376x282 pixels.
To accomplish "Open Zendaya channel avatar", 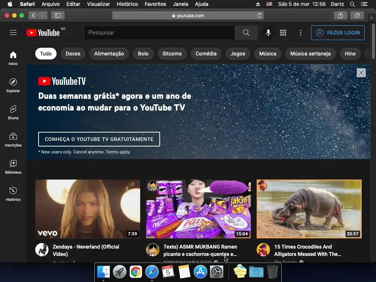I will [42, 250].
